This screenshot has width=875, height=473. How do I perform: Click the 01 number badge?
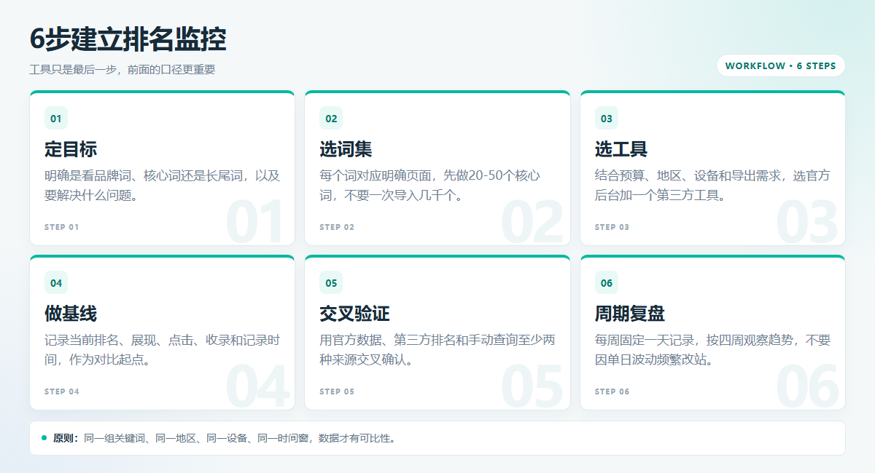pyautogui.click(x=56, y=119)
